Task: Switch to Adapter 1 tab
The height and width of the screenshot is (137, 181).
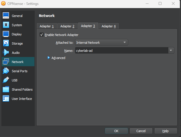Action: coord(47,26)
